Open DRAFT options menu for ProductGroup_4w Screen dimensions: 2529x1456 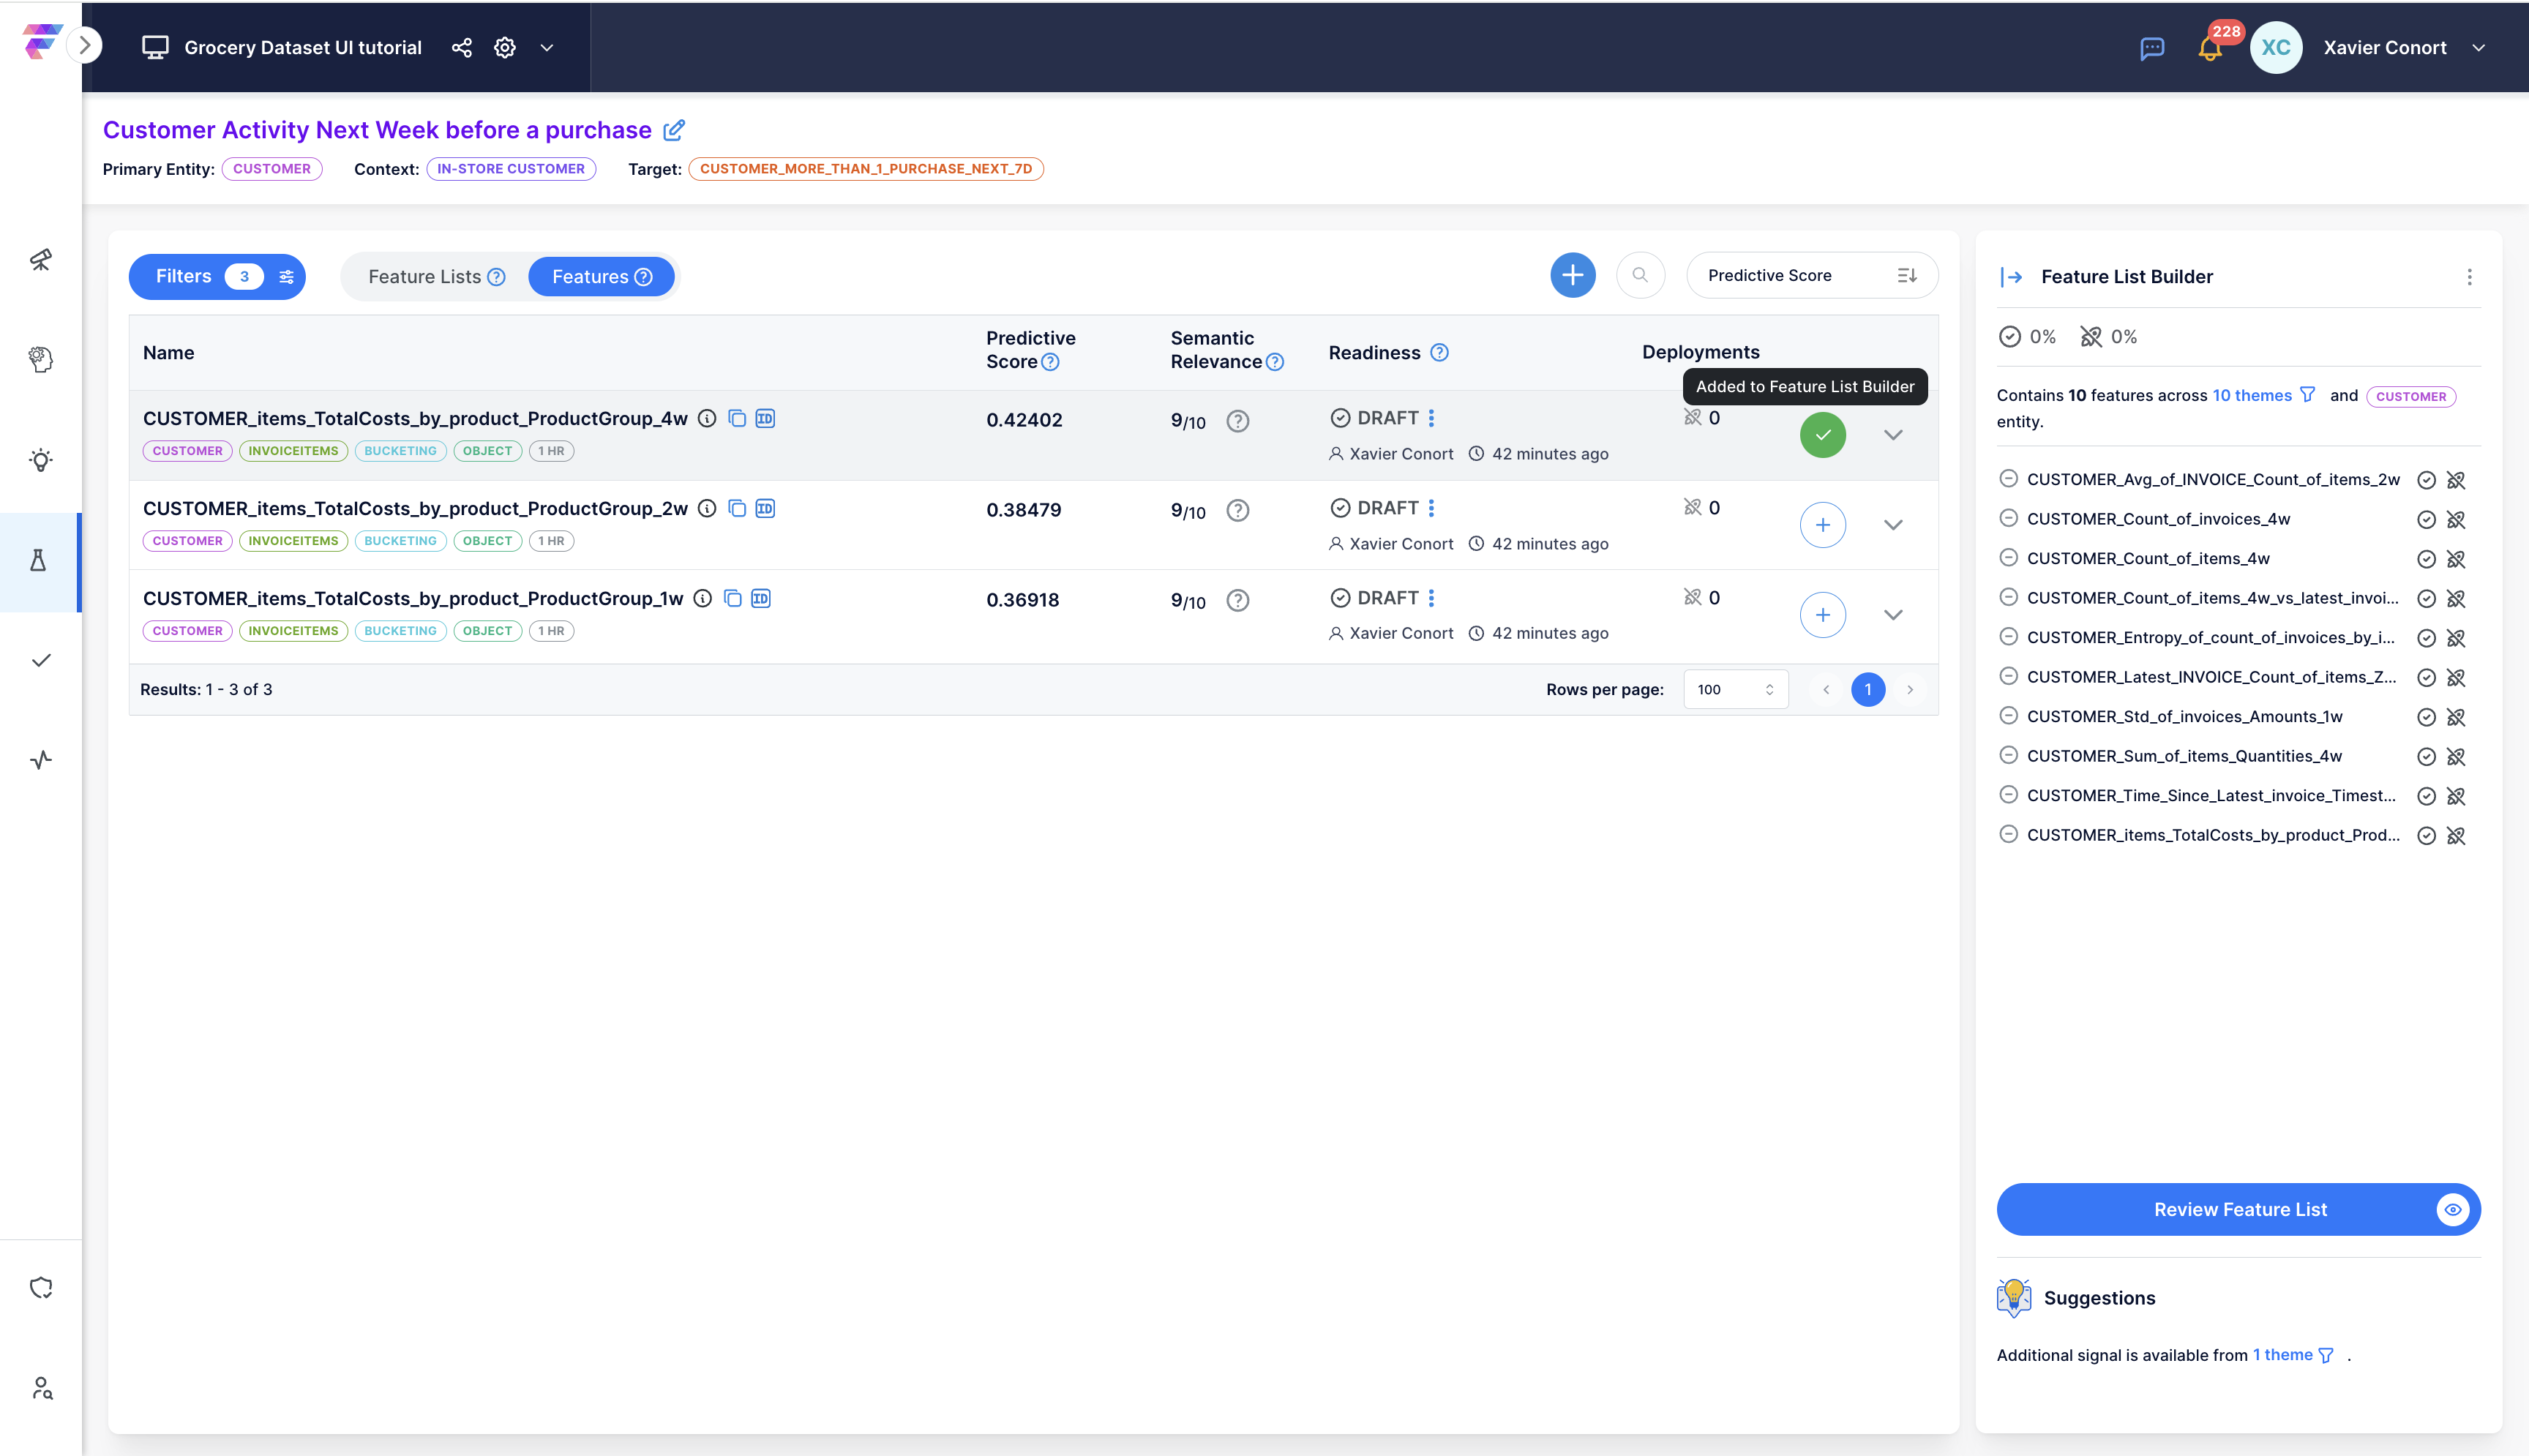(x=1432, y=418)
